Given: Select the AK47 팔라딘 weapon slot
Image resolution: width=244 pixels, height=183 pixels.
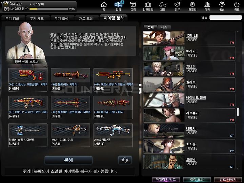Looking at the screenshot, I should point(113,135).
